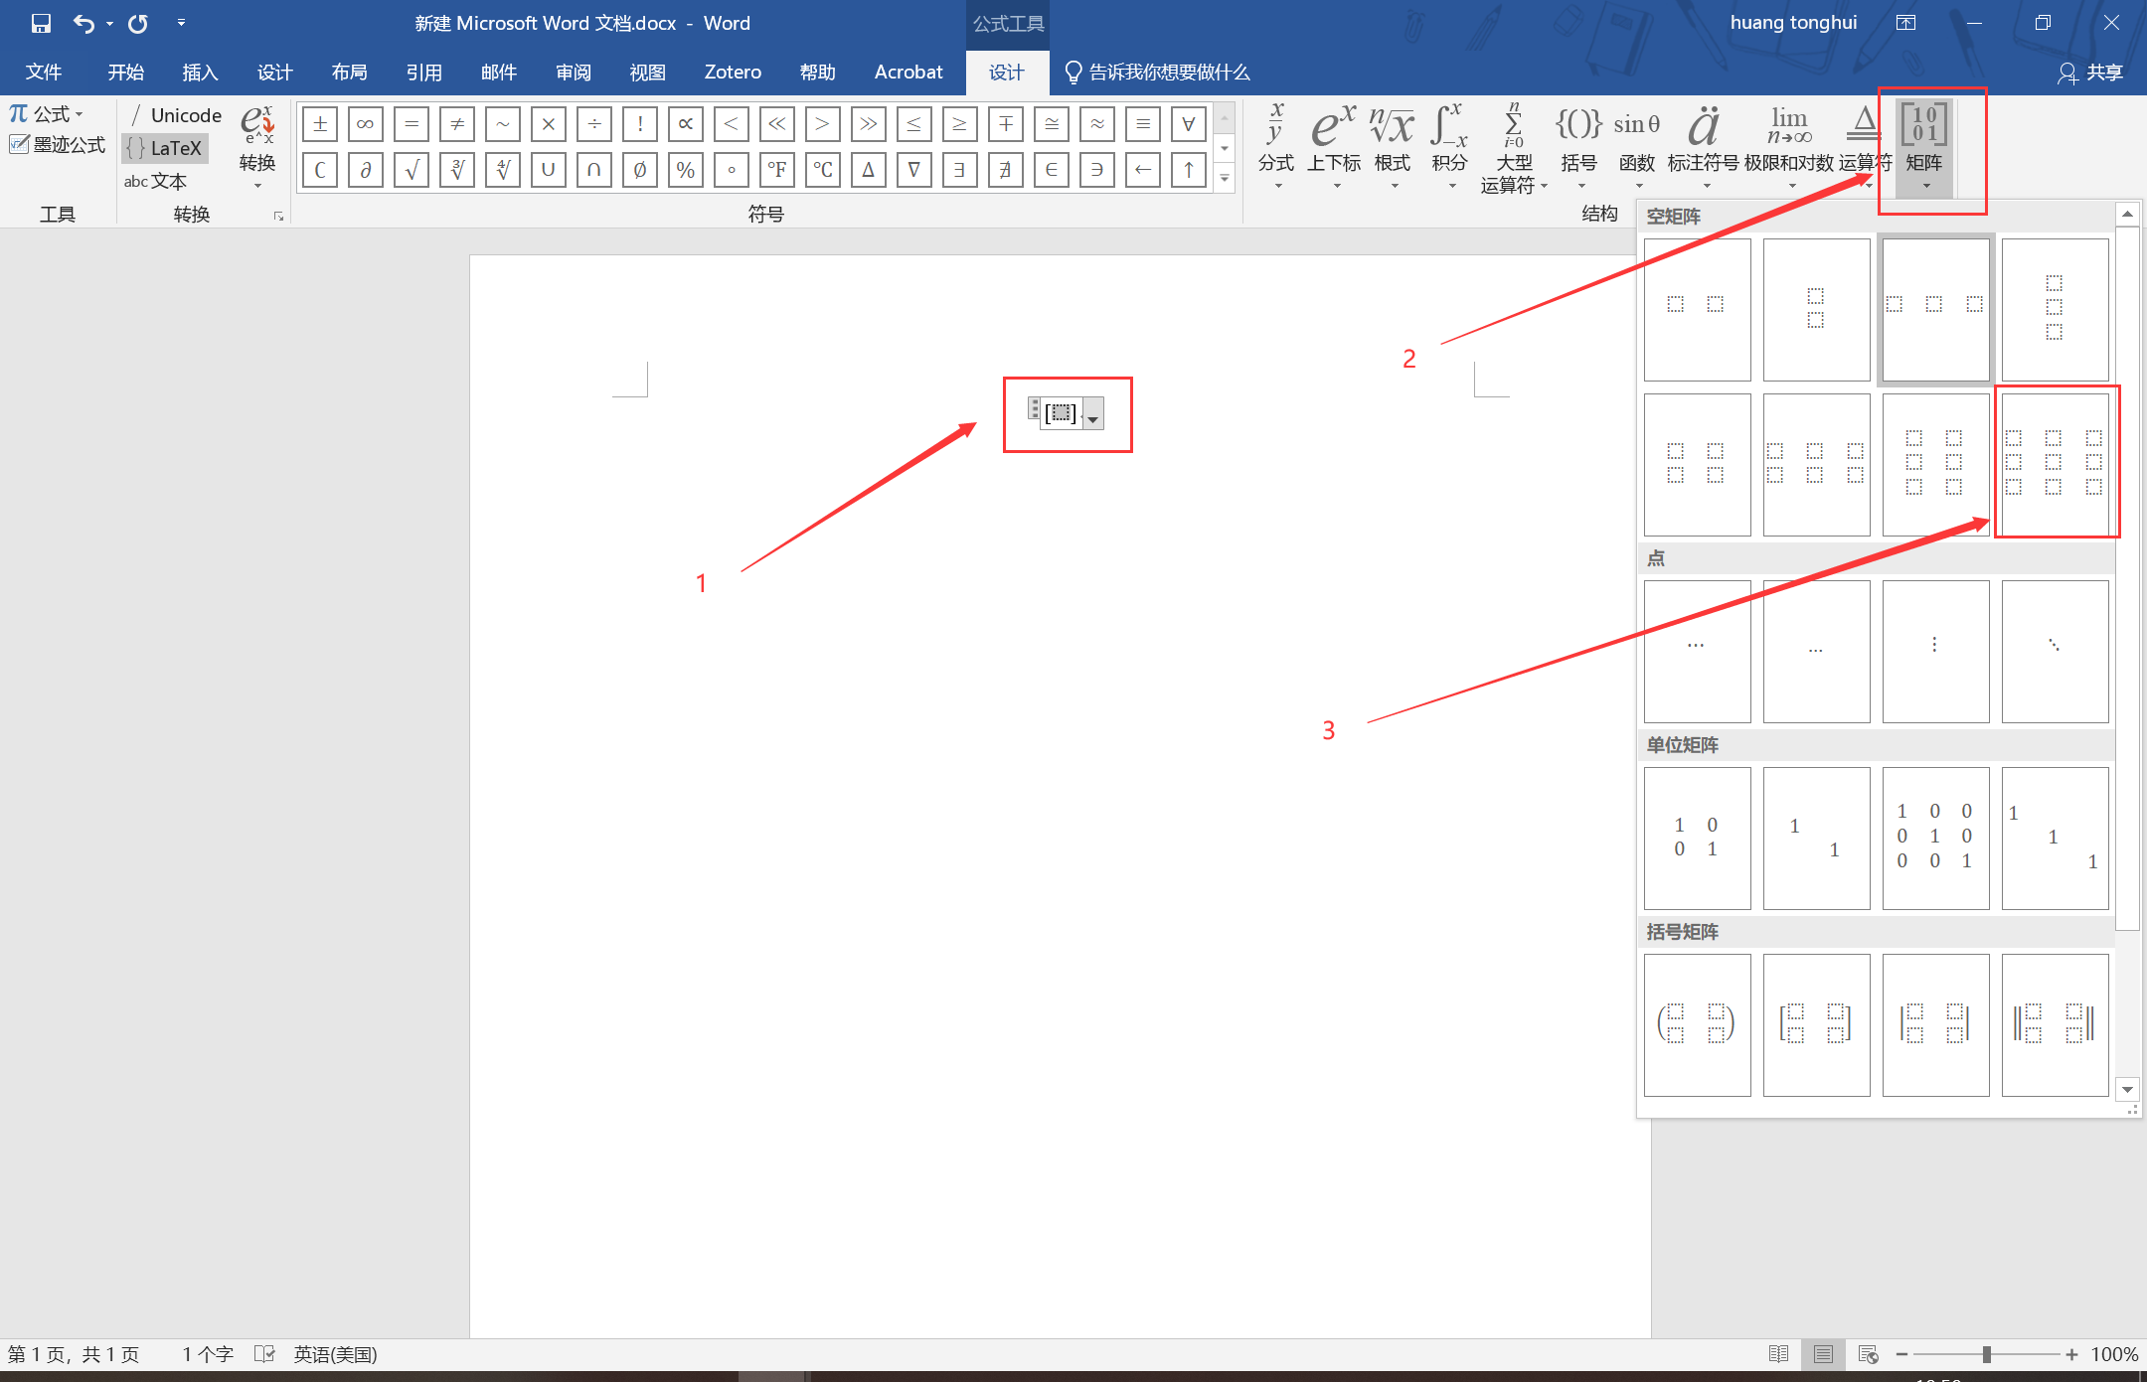Image resolution: width=2147 pixels, height=1382 pixels.
Task: Click the Save icon in the quick access toolbar
Action: tap(41, 23)
